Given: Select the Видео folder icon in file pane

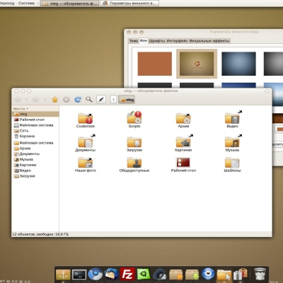Looking at the screenshot, I should pyautogui.click(x=232, y=117).
